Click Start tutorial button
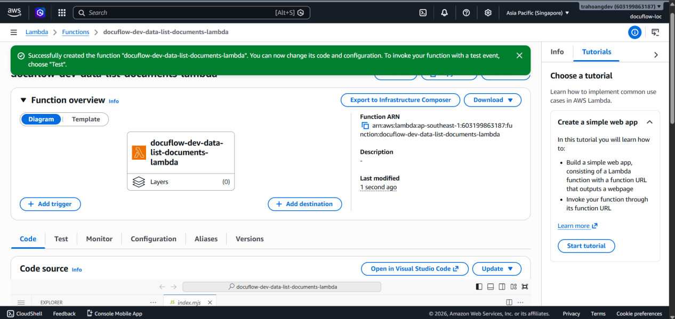Image resolution: width=675 pixels, height=319 pixels. pos(586,246)
